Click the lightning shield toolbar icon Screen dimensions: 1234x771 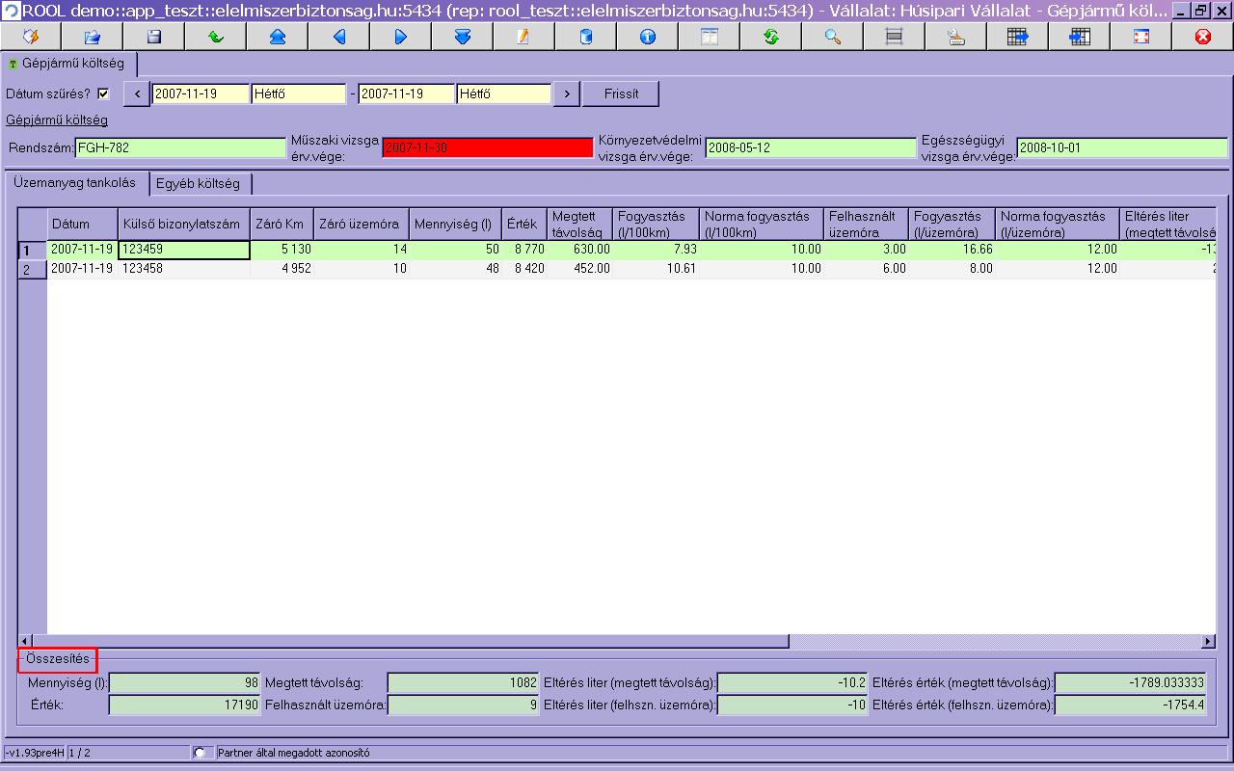point(31,37)
